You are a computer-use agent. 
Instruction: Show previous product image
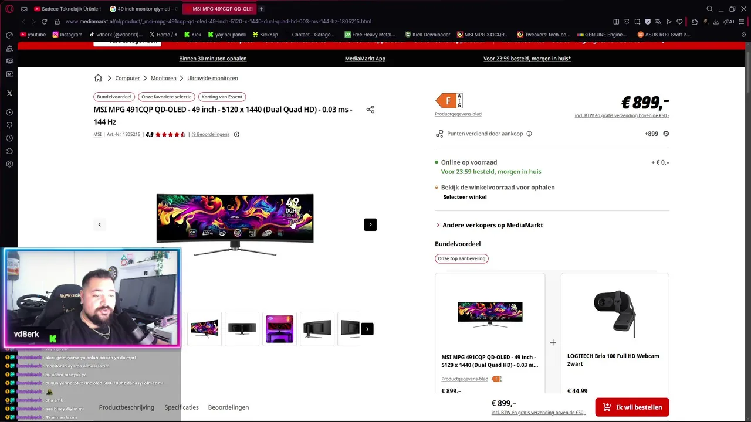coord(99,224)
